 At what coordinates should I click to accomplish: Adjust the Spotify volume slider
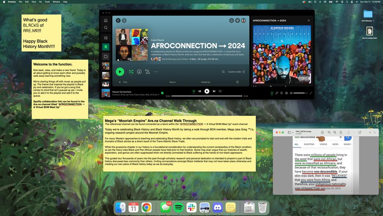coord(300,93)
